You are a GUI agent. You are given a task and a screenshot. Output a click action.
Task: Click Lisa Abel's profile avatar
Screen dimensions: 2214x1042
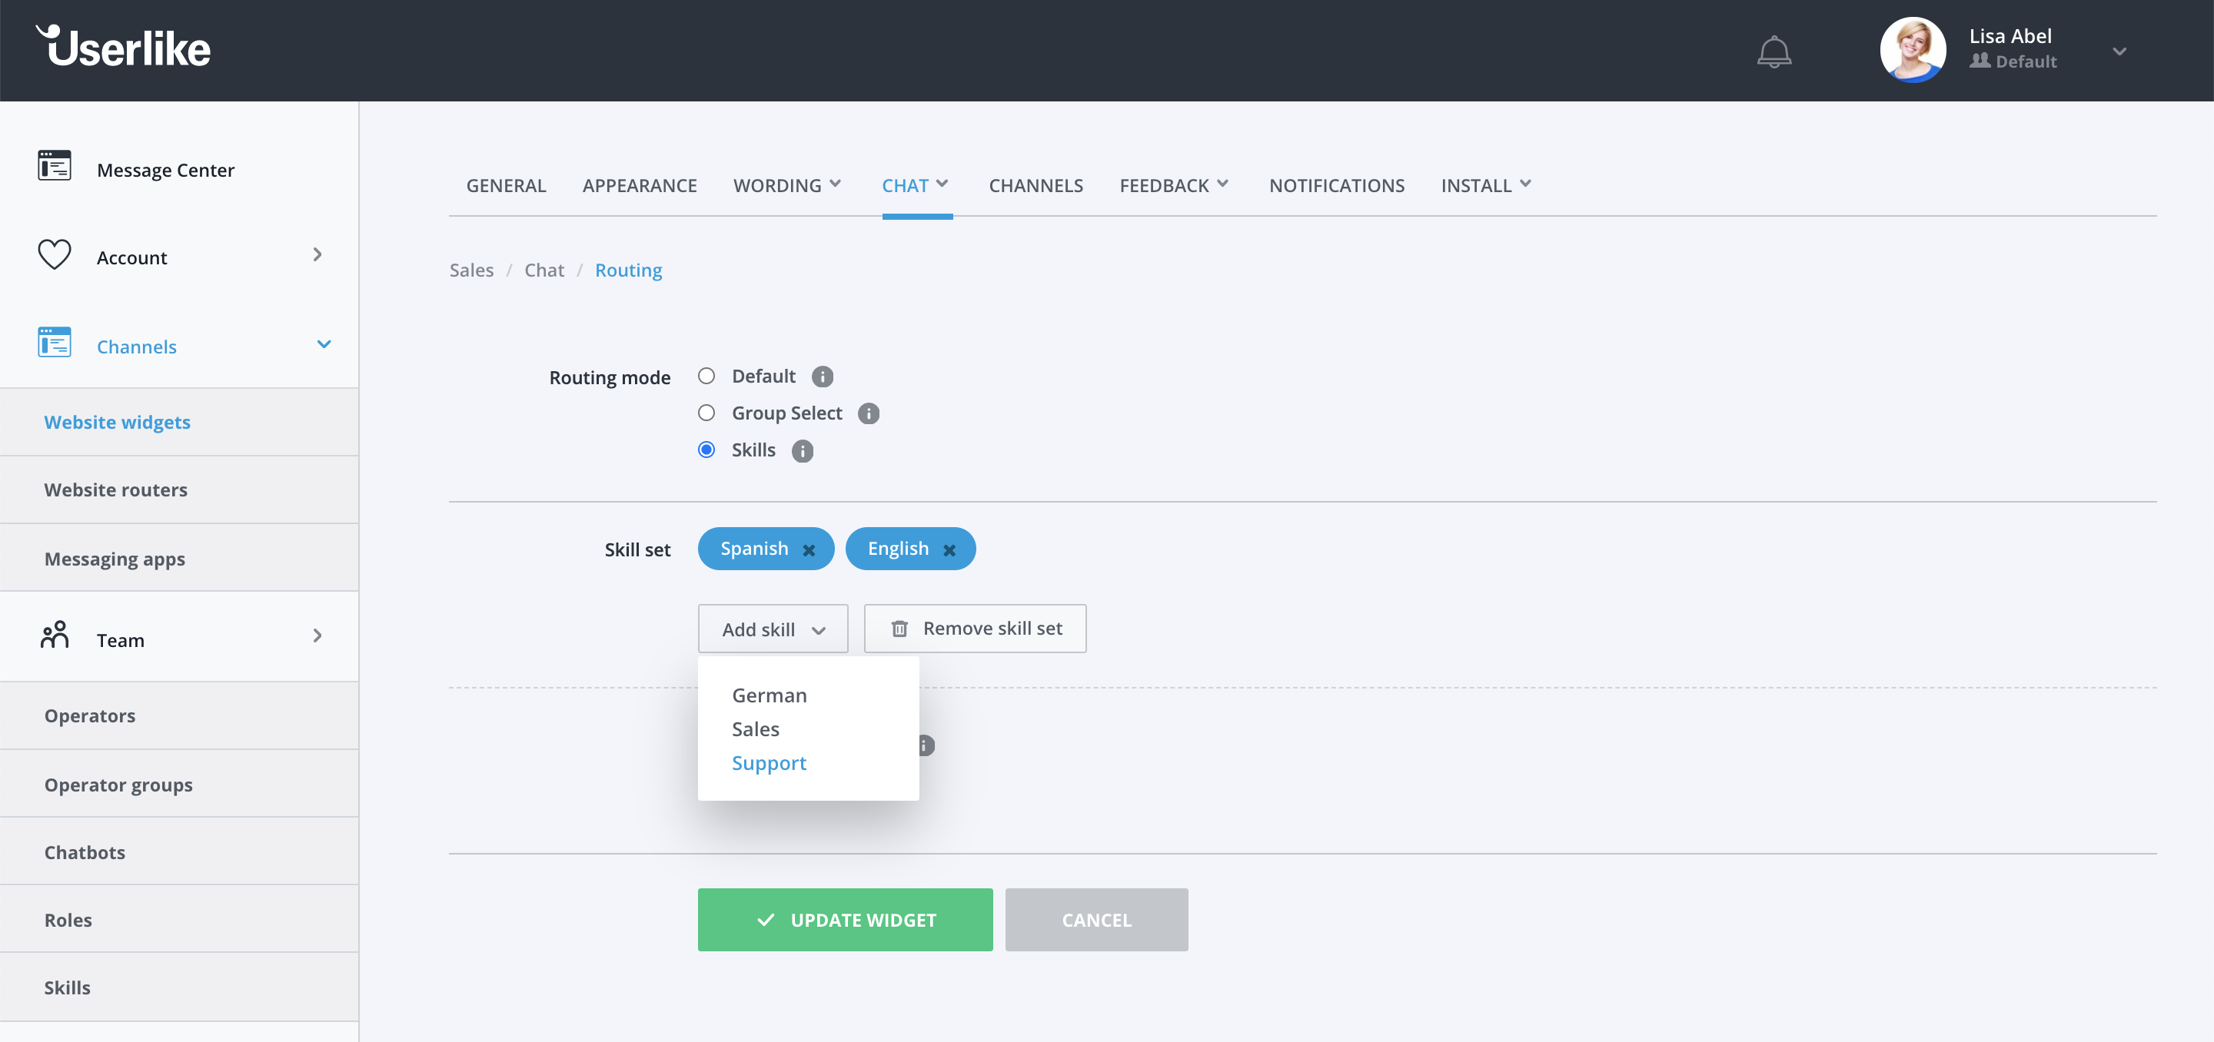click(x=1913, y=51)
